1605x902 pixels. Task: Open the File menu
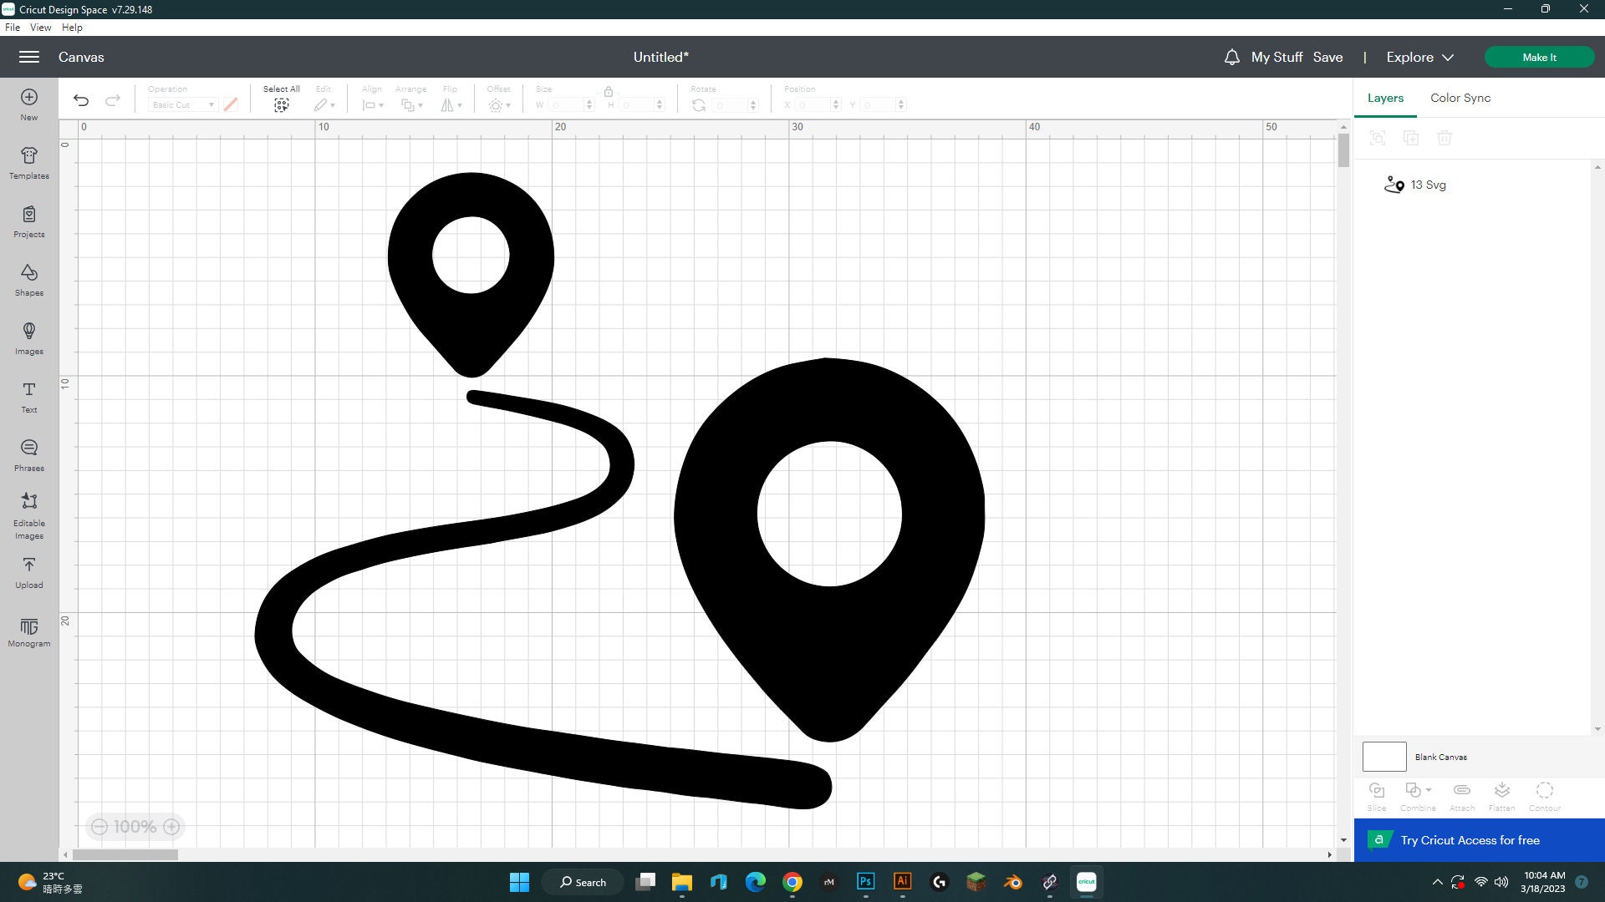coord(13,27)
